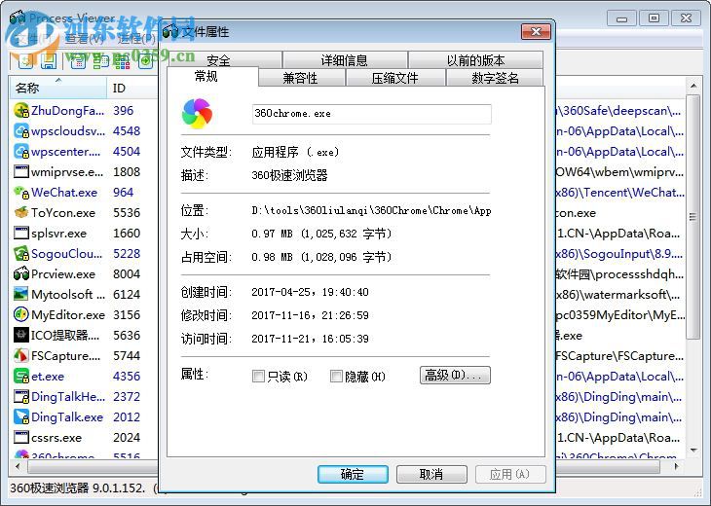Open the 数字签名 tab
The width and height of the screenshot is (711, 506).
coord(495,78)
